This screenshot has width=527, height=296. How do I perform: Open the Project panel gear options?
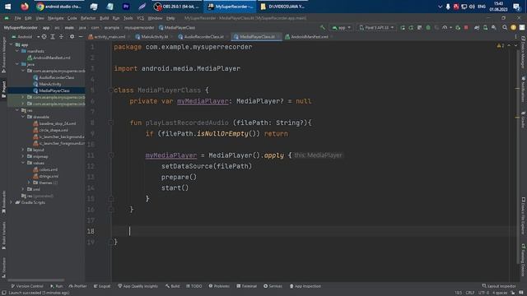(72, 36)
